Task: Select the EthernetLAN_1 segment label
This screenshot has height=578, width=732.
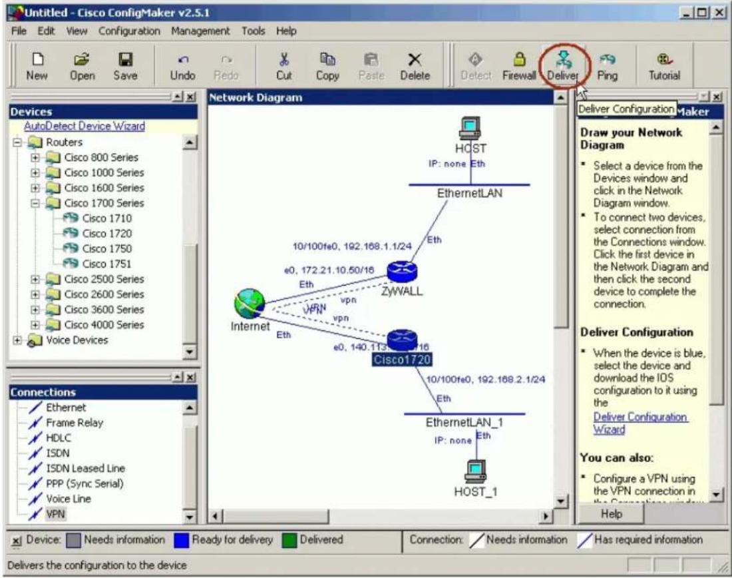Action: coord(464,422)
